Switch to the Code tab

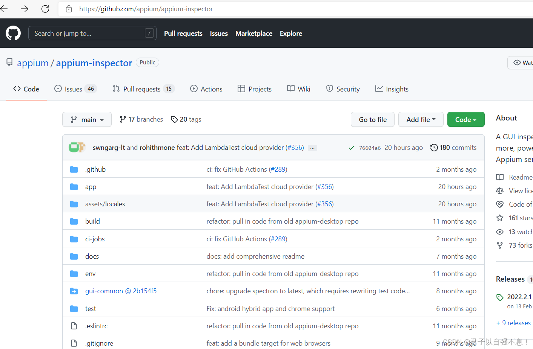click(26, 89)
